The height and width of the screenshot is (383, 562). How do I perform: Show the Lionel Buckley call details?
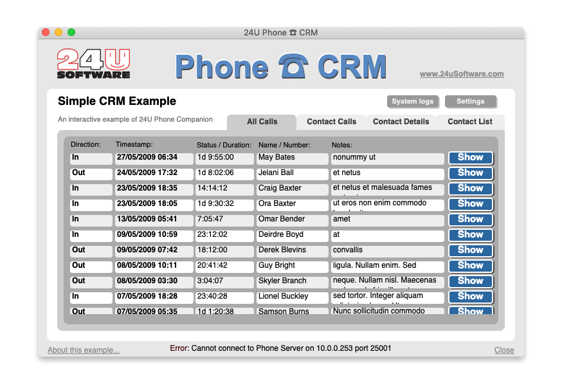470,297
